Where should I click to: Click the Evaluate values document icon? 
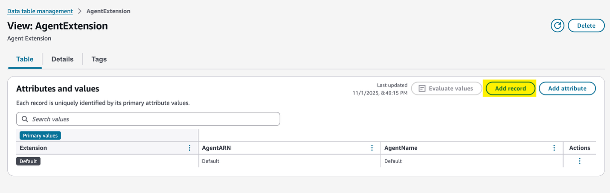click(x=422, y=89)
